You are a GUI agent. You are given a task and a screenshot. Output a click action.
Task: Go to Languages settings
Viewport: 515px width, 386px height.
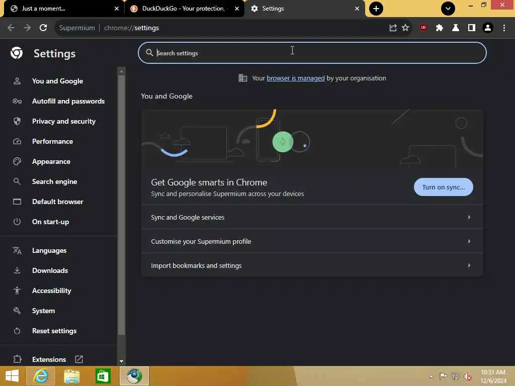(58, 250)
